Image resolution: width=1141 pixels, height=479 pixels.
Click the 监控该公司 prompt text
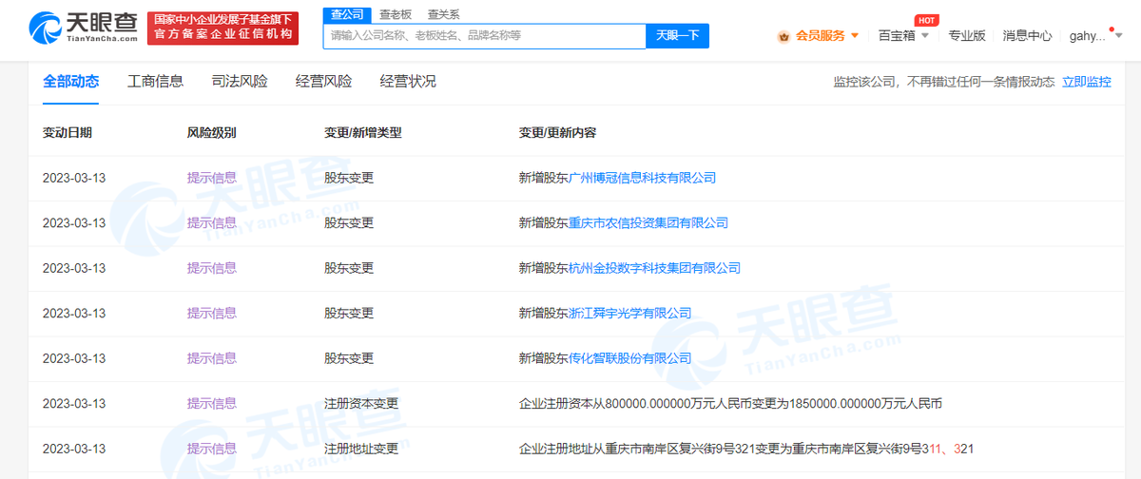[944, 82]
